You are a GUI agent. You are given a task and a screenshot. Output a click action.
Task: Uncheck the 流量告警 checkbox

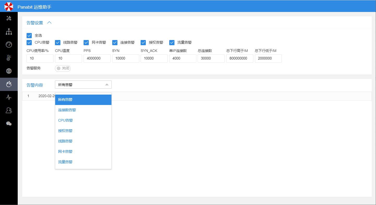pyautogui.click(x=172, y=43)
